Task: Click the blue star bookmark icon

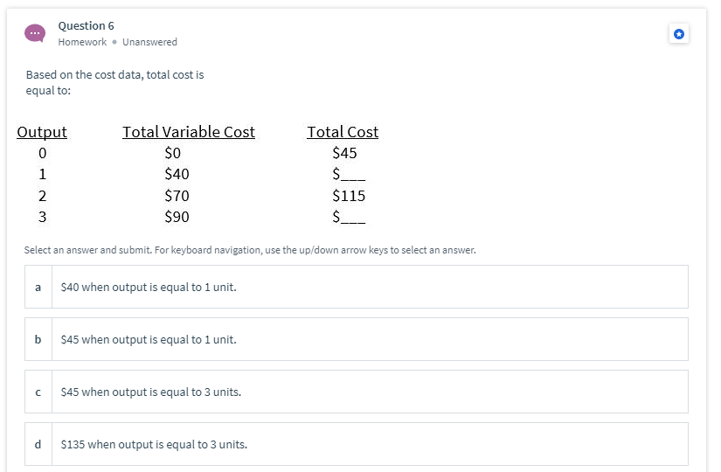Action: (679, 33)
